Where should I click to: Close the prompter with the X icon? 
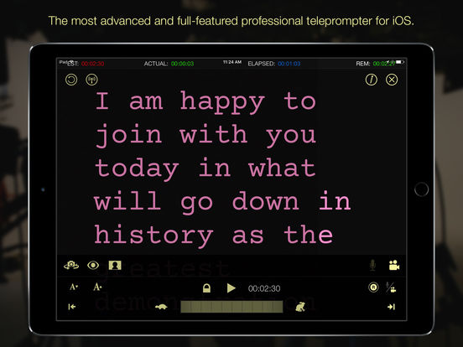point(392,80)
